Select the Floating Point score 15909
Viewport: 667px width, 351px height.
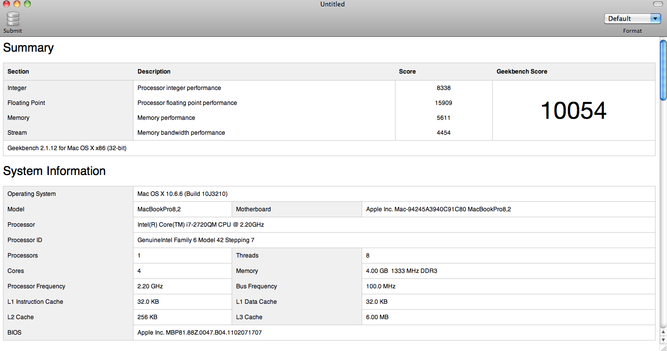pos(443,103)
